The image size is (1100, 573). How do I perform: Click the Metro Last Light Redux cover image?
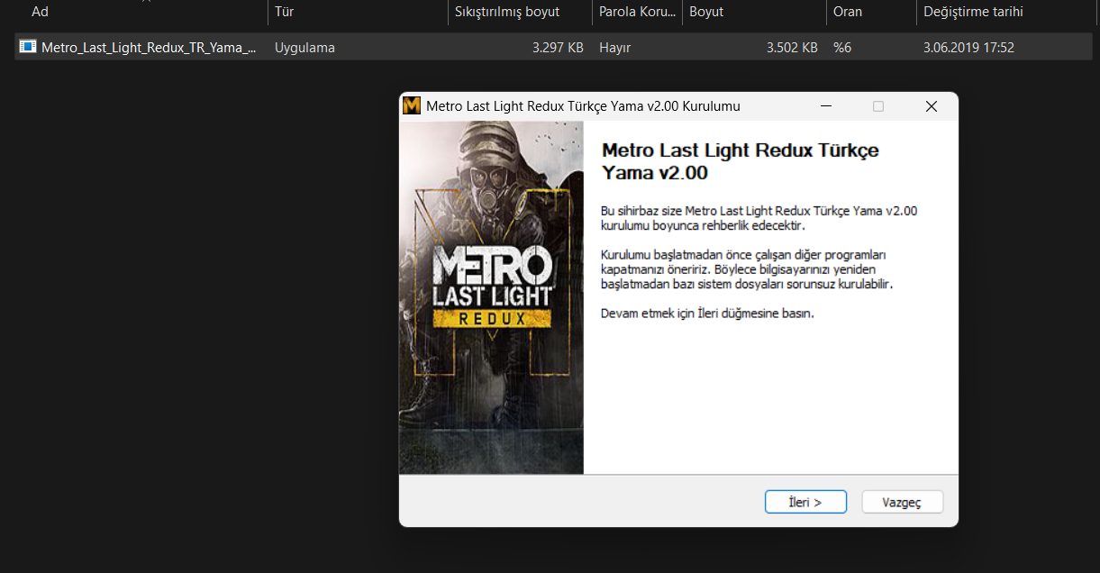(x=491, y=297)
